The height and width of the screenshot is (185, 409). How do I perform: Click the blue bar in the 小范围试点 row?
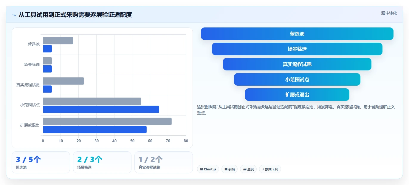point(101,109)
